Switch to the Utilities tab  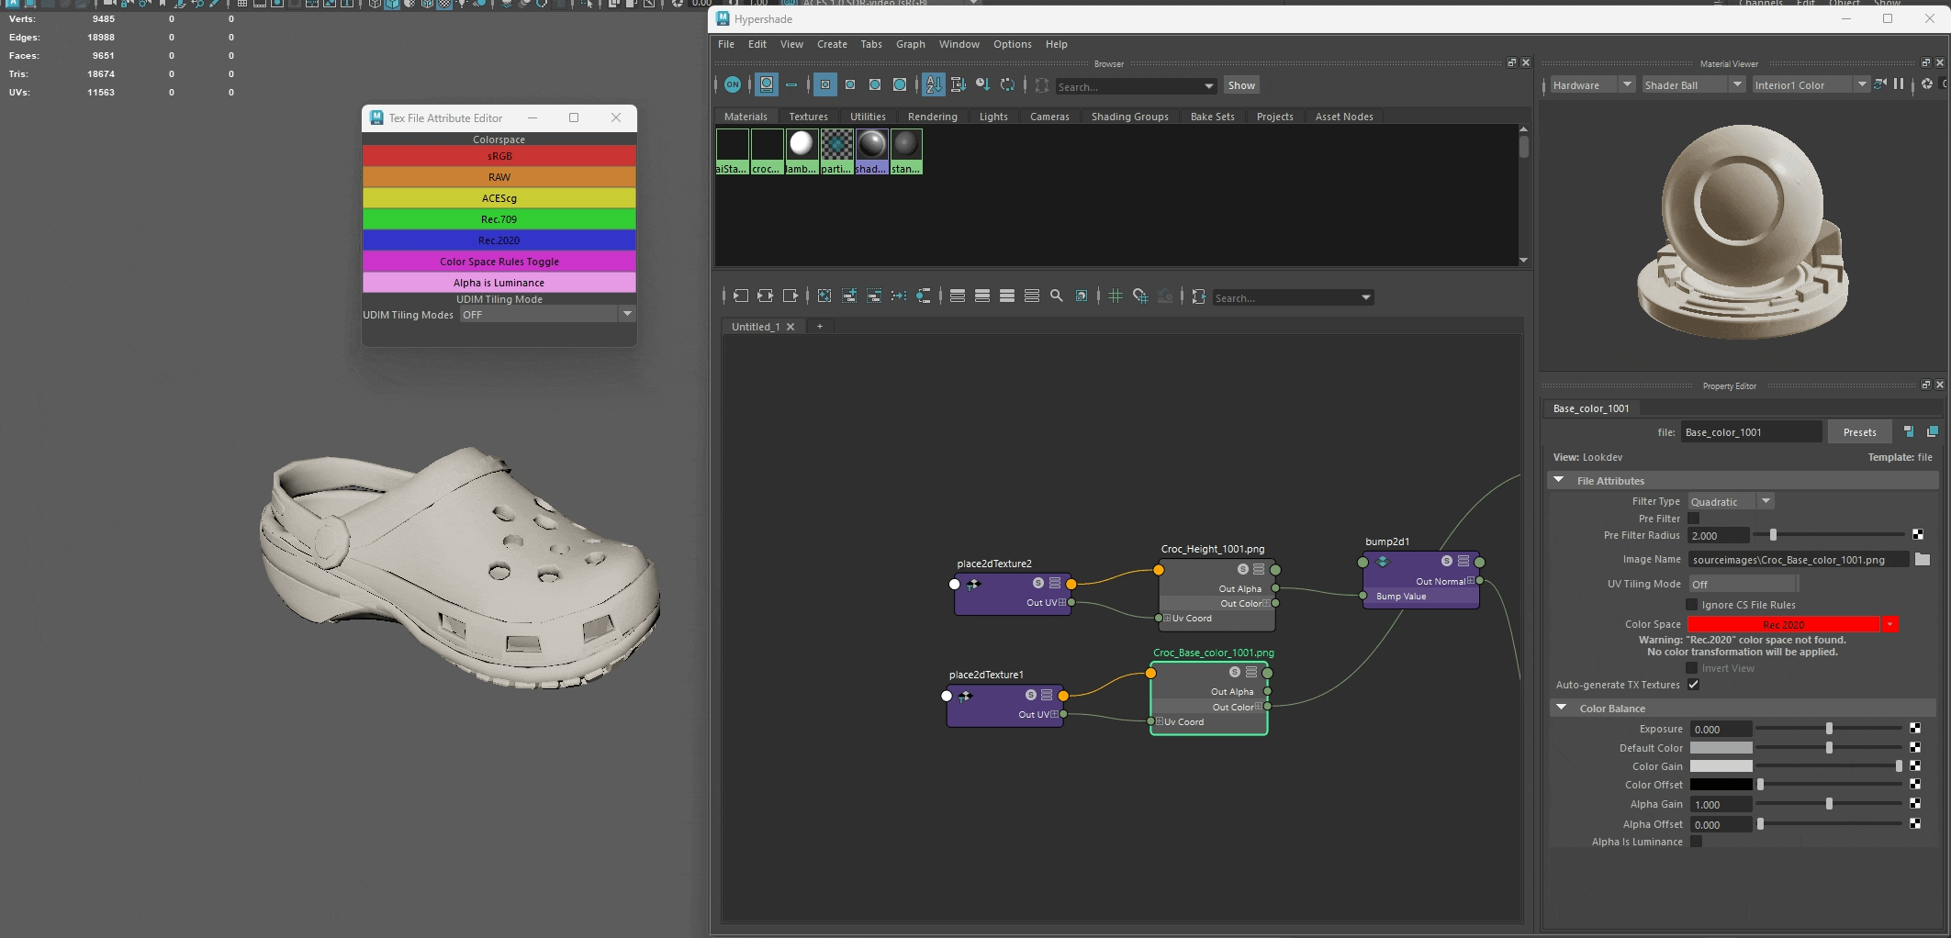pyautogui.click(x=868, y=117)
